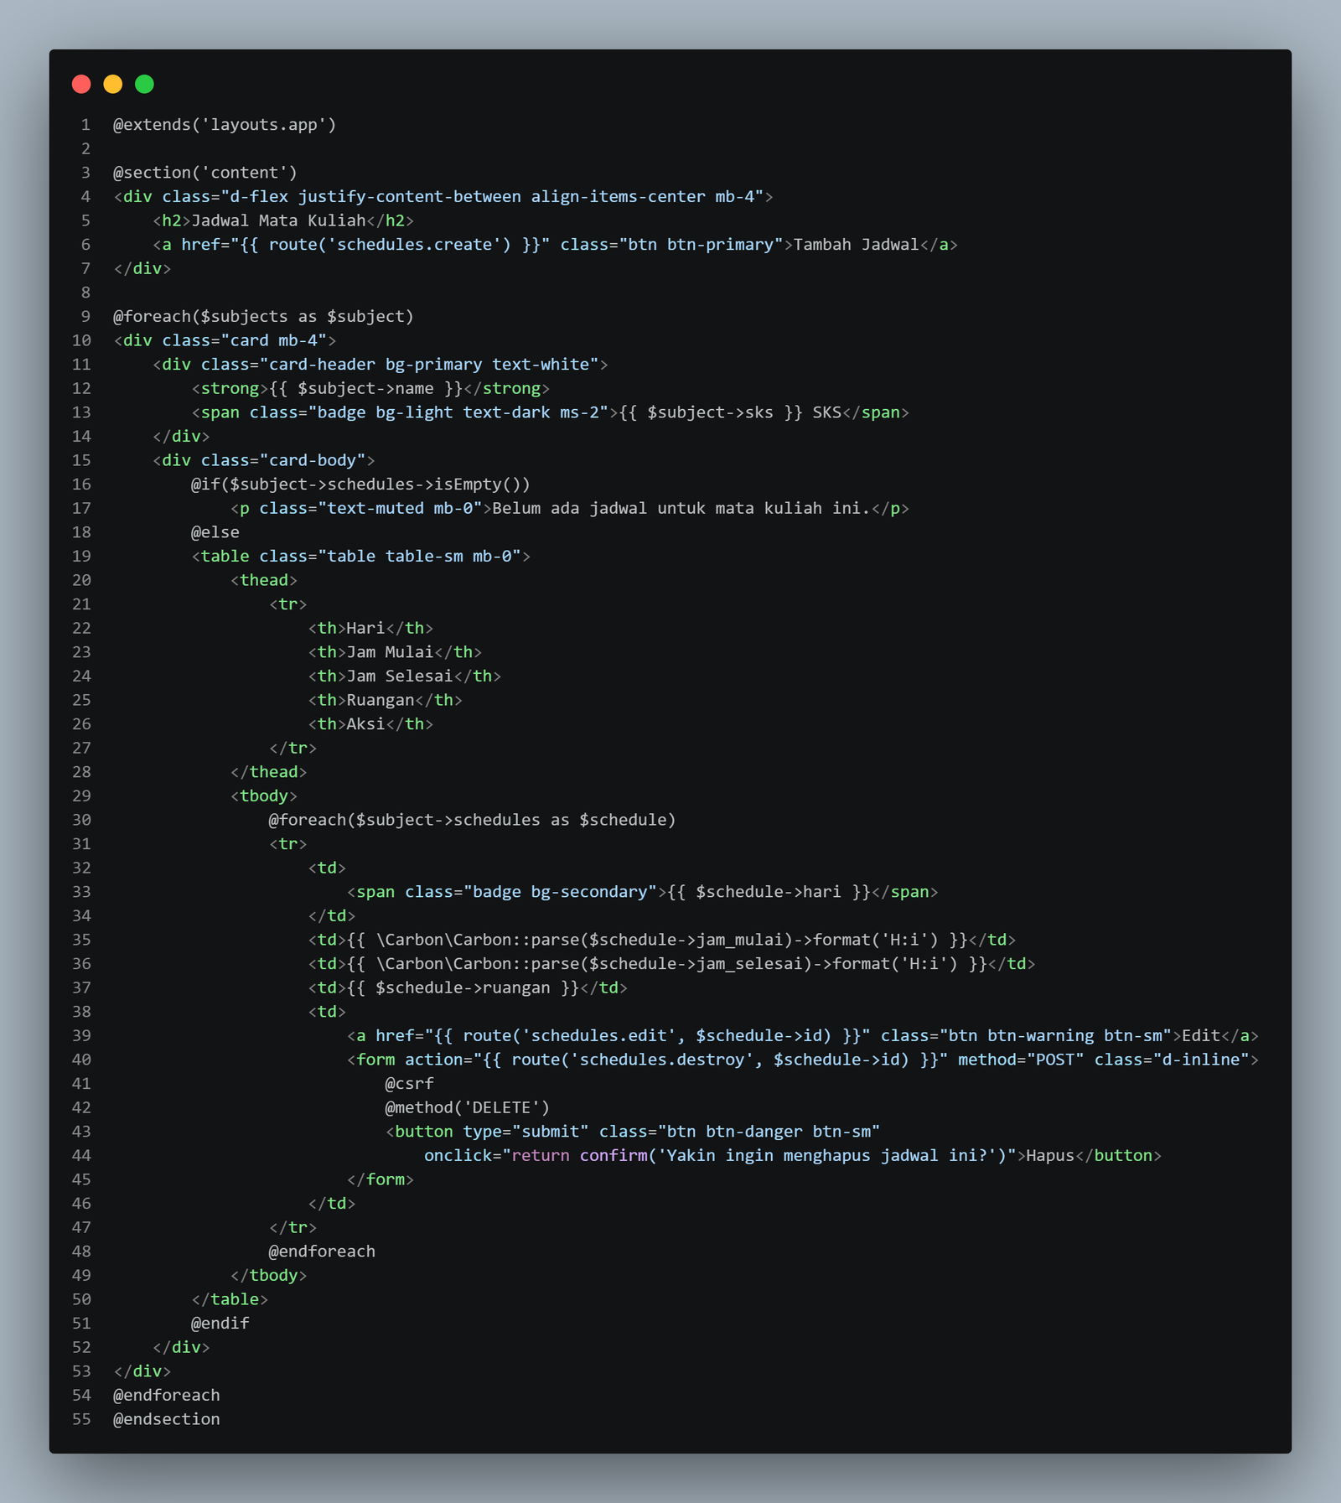Click the opening <tbody> tag
The height and width of the screenshot is (1503, 1341).
264,796
